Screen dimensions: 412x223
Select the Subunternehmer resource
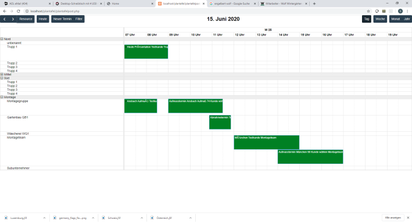[18, 168]
